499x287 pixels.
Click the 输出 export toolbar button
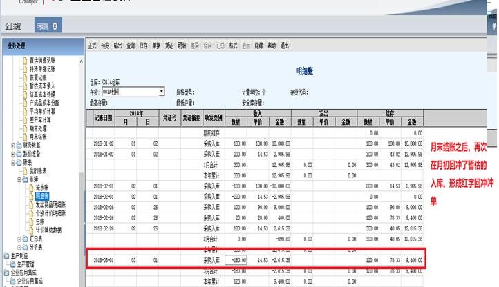point(118,45)
